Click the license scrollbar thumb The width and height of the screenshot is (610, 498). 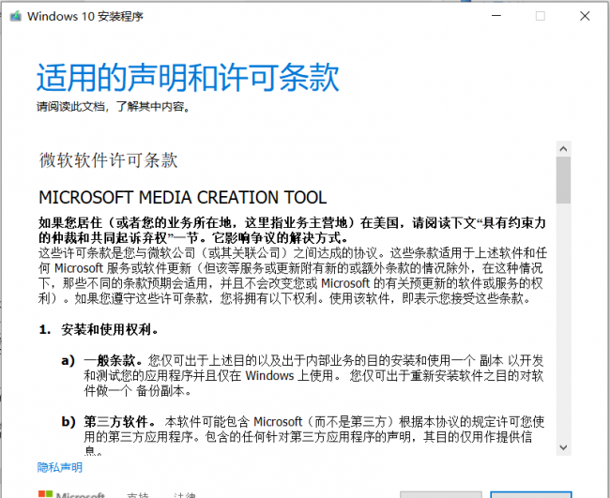coord(563,180)
